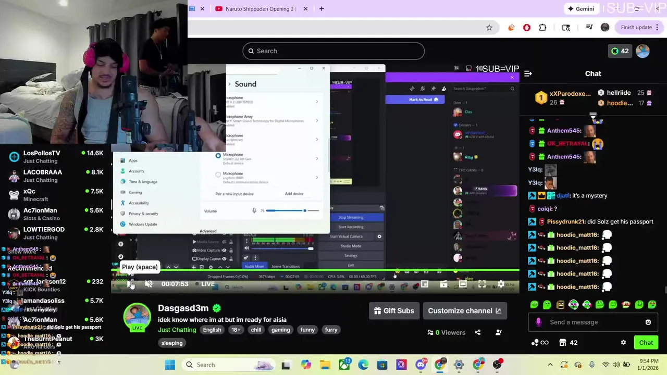
Task: Bookmark this page with the star
Action: (489, 28)
